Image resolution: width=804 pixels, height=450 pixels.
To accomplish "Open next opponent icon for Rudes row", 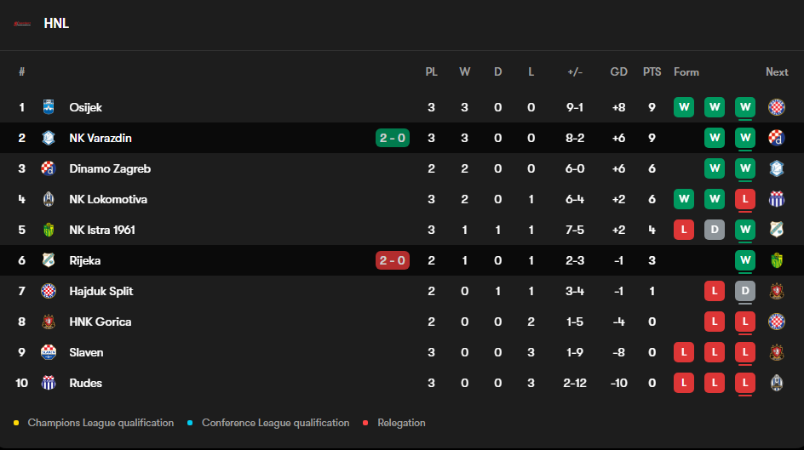I will tap(777, 383).
